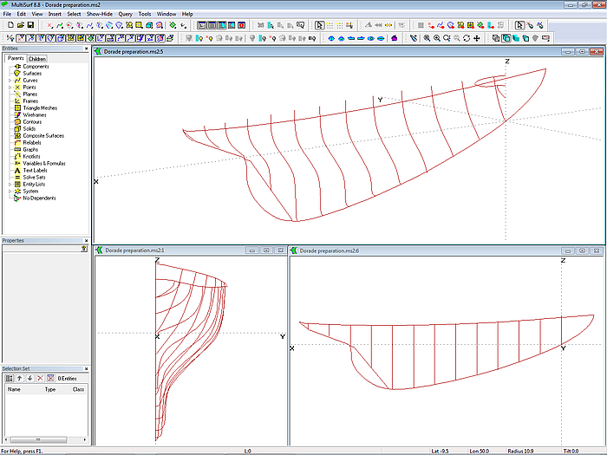The image size is (607, 455).
Task: Click the Name column header
Action: [x=14, y=390]
